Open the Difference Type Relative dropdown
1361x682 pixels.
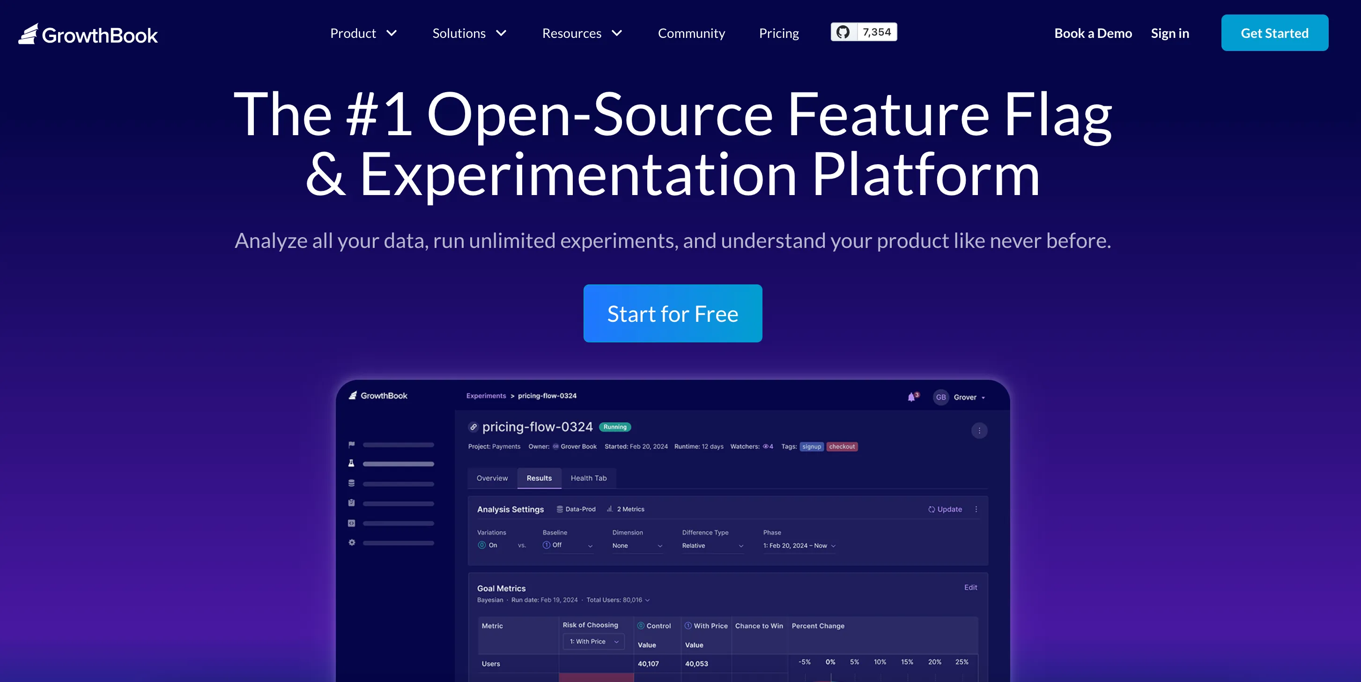point(713,546)
